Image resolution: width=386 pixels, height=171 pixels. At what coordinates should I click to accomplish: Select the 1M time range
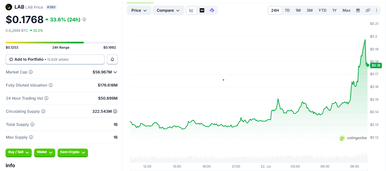(298, 10)
